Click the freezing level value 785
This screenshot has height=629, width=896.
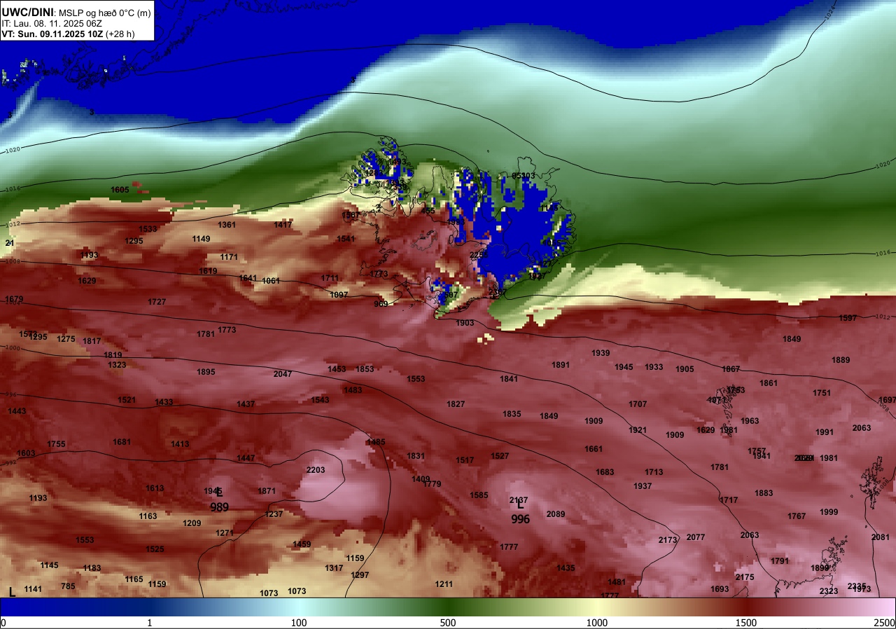pyautogui.click(x=68, y=586)
